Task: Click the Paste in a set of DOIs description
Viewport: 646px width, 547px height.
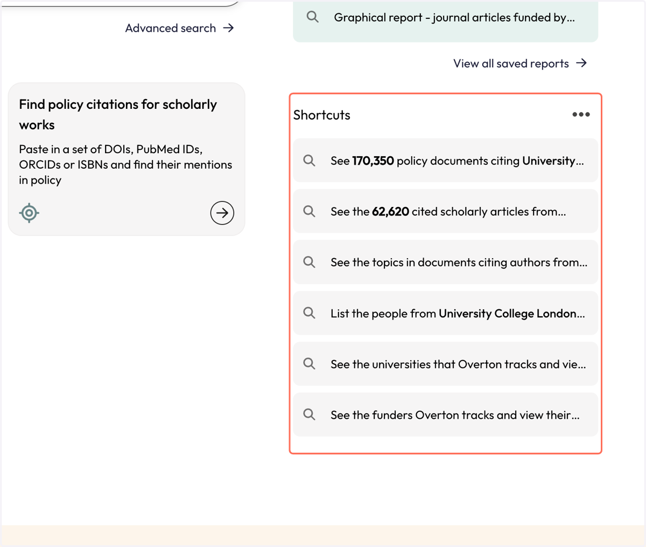Action: [125, 164]
